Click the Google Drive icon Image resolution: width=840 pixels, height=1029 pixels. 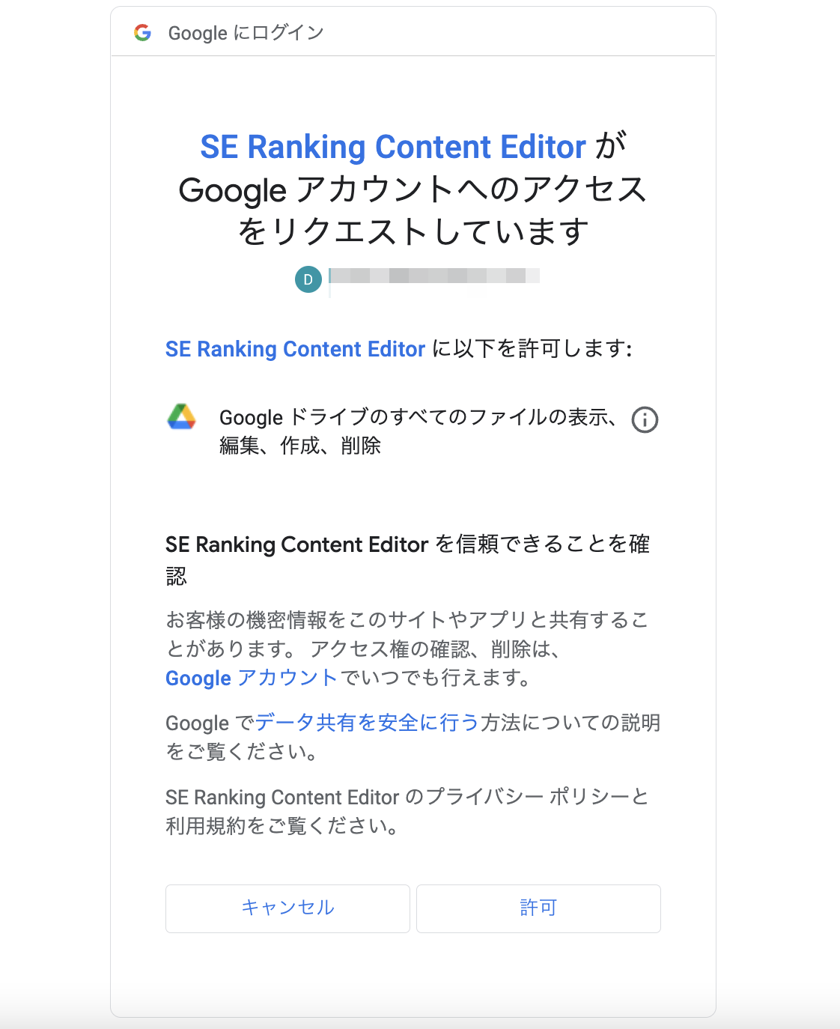182,417
